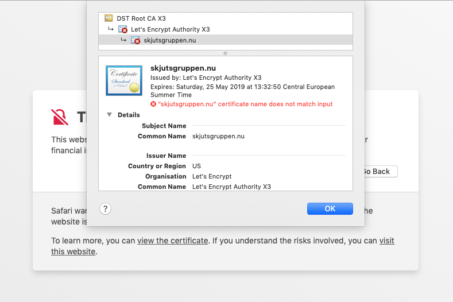
Task: Click the bold 'skjutsgruppen.nu' certificate title
Action: [183, 68]
